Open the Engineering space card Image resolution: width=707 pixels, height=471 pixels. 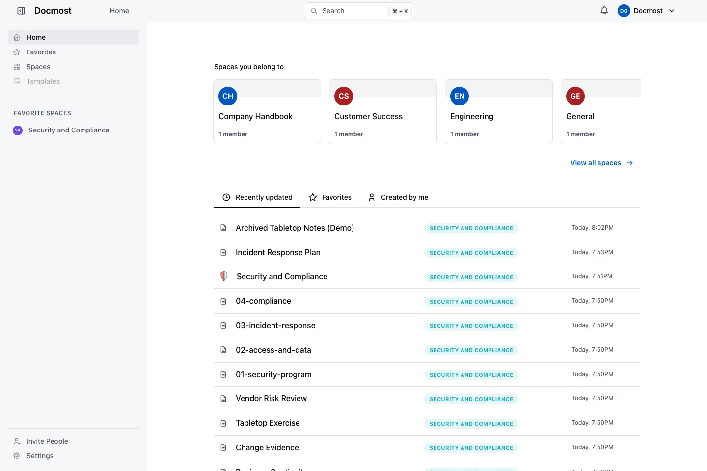tap(499, 112)
